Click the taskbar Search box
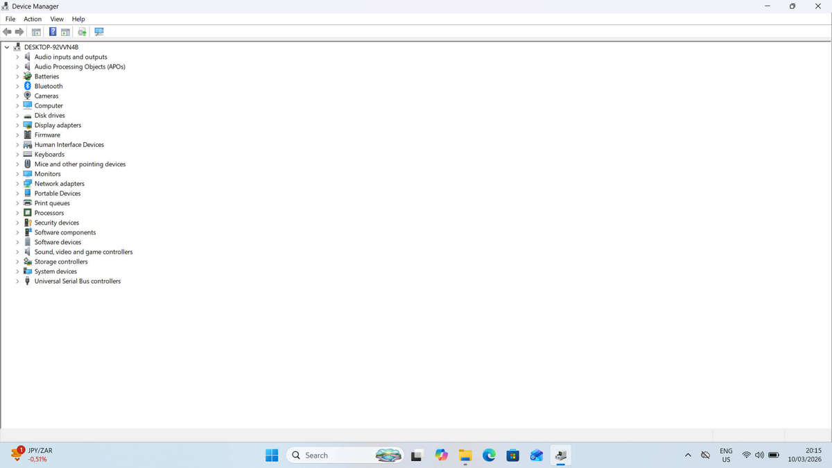The image size is (832, 468). pyautogui.click(x=345, y=455)
